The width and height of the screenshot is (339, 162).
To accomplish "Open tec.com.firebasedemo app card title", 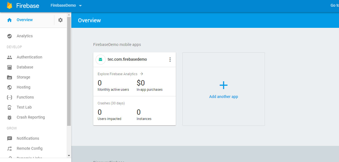I will (x=127, y=59).
